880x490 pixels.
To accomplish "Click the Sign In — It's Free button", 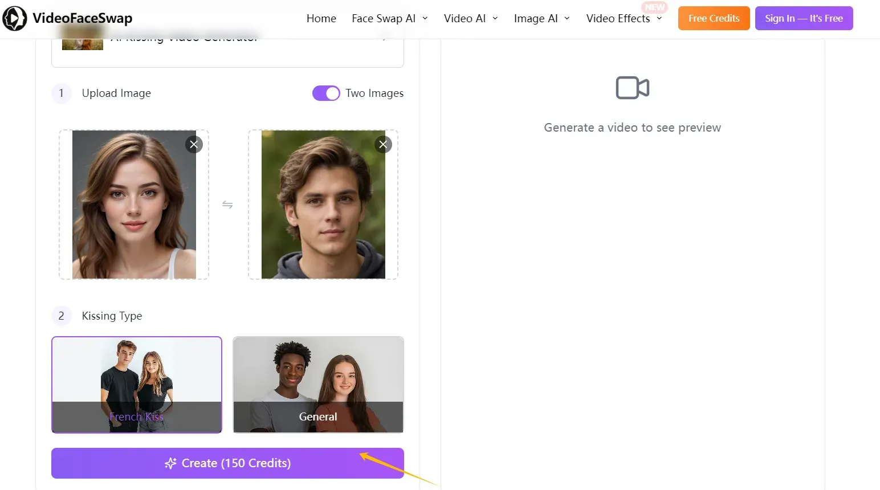I will click(804, 18).
